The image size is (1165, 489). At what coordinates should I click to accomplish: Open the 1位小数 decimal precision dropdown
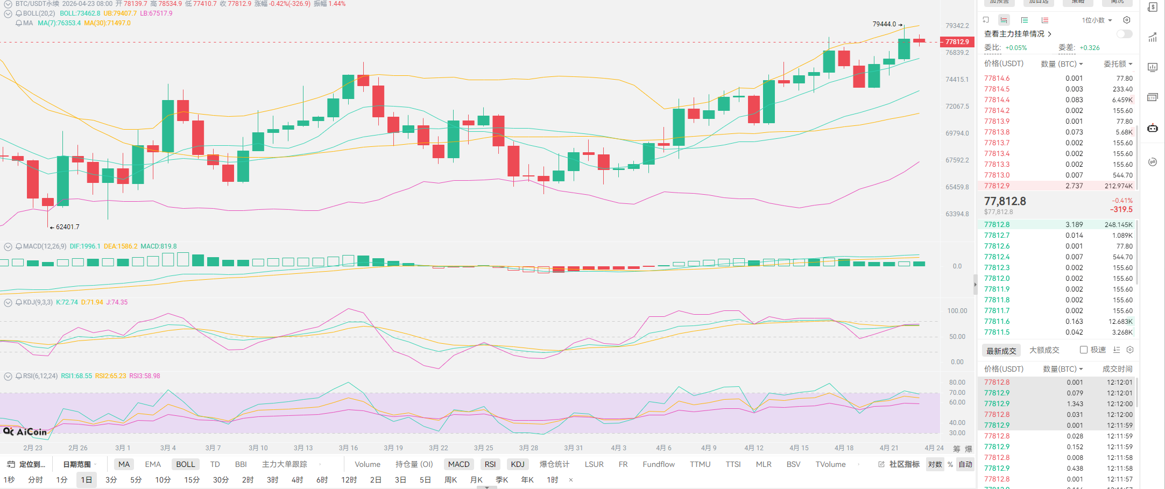click(1097, 20)
